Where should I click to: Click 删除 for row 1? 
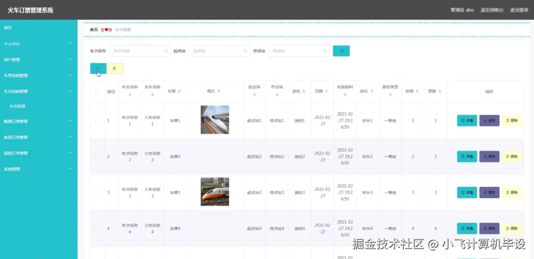point(512,121)
